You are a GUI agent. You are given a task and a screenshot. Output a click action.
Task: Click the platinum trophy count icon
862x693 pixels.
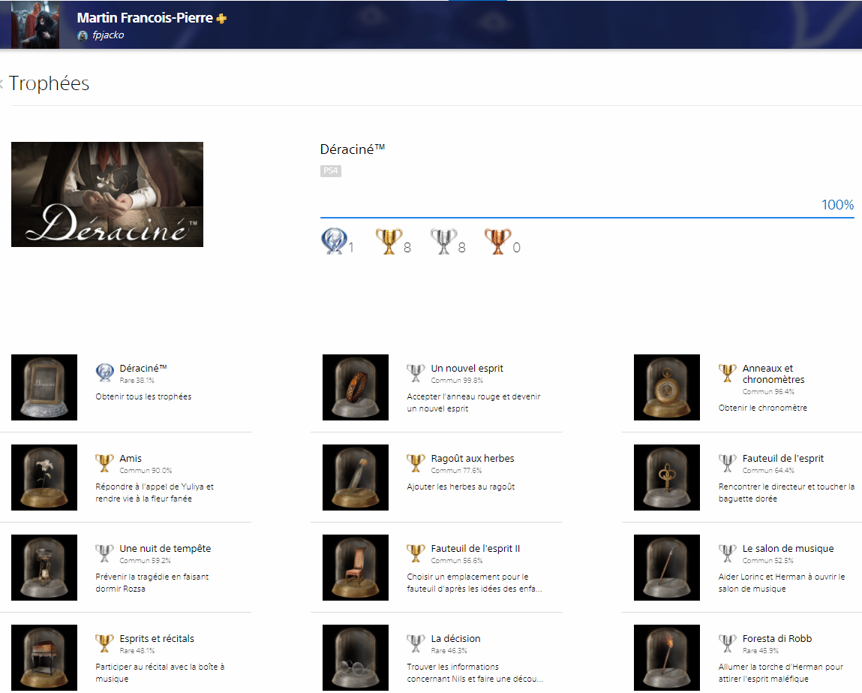[334, 241]
